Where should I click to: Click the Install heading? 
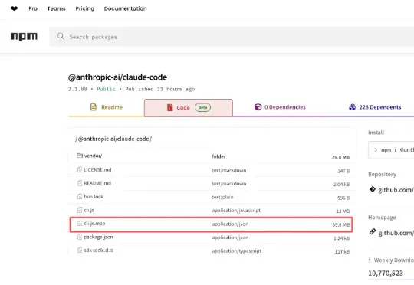click(x=376, y=133)
